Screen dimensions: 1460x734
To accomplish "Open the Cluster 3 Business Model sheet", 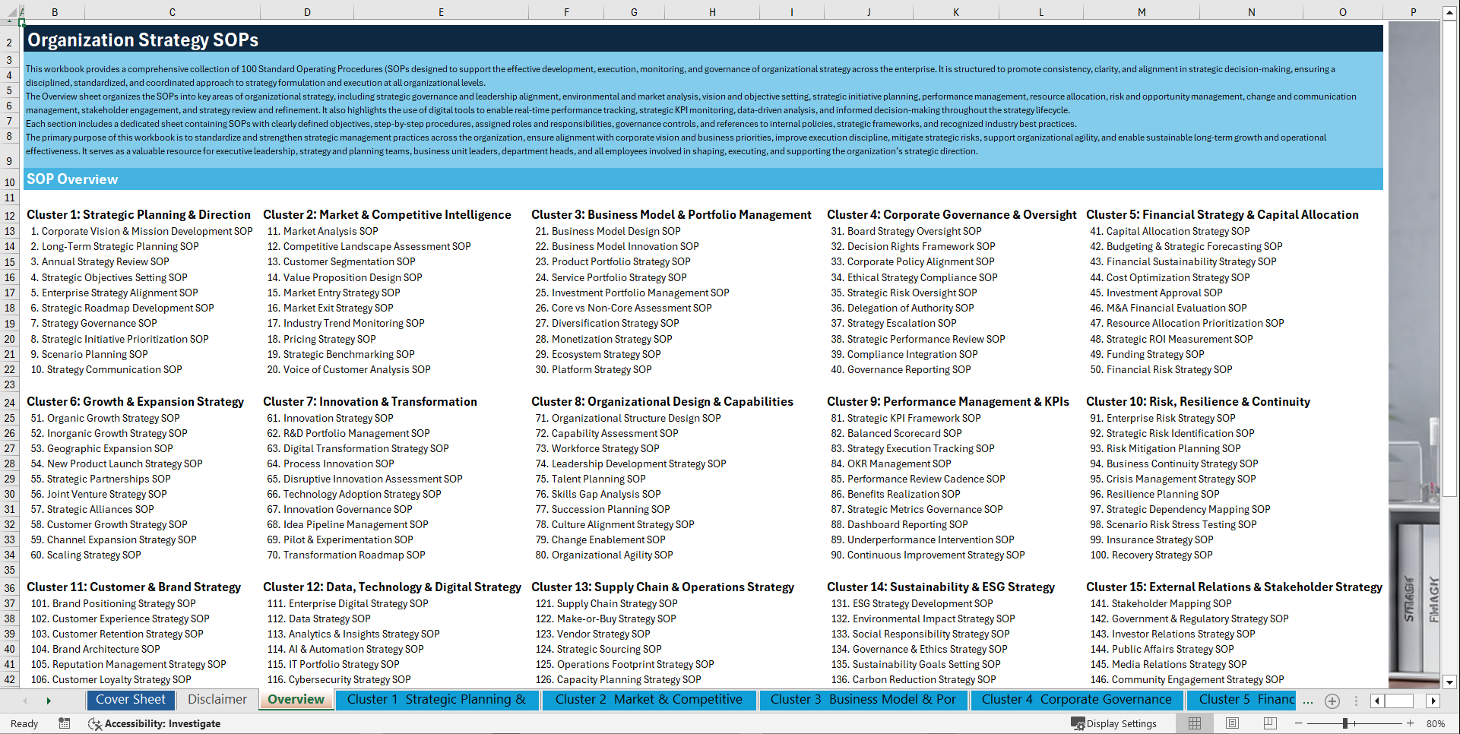I will click(863, 700).
